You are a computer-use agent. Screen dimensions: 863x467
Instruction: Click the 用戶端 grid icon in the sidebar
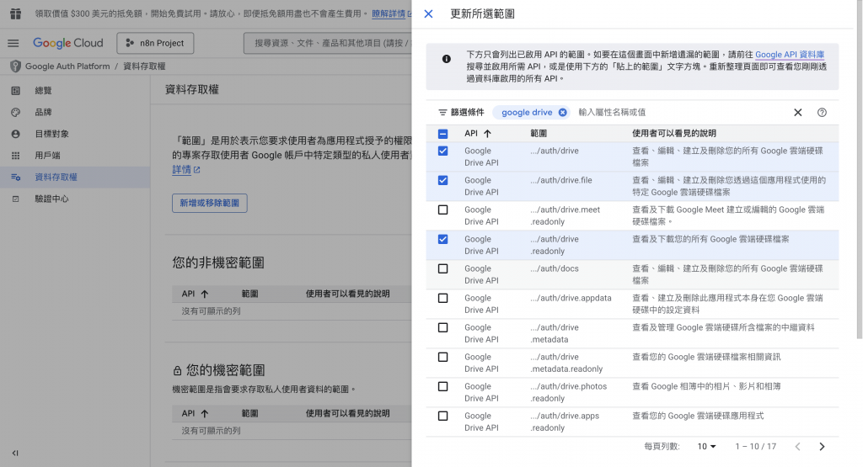pos(15,156)
